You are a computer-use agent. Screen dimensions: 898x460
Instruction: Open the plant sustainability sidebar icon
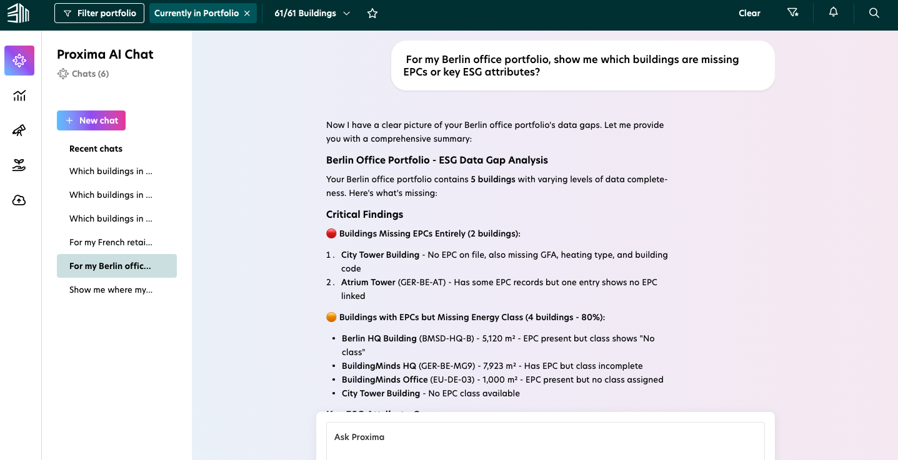click(19, 165)
